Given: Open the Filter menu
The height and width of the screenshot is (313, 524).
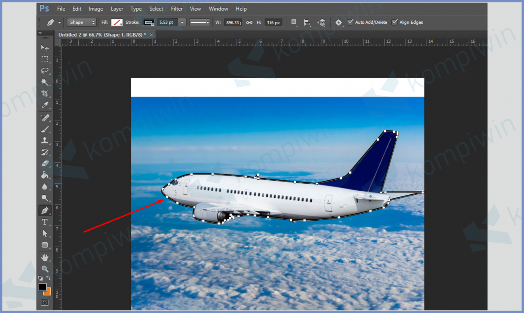Looking at the screenshot, I should click(176, 9).
